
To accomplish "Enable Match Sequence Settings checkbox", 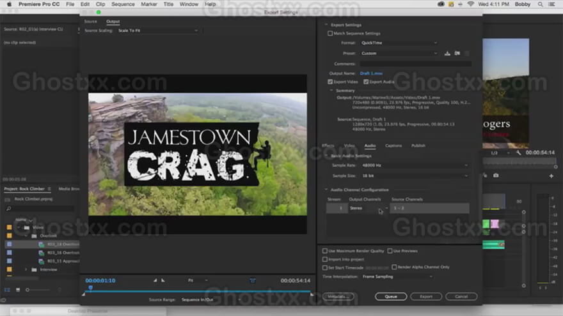I will click(330, 33).
